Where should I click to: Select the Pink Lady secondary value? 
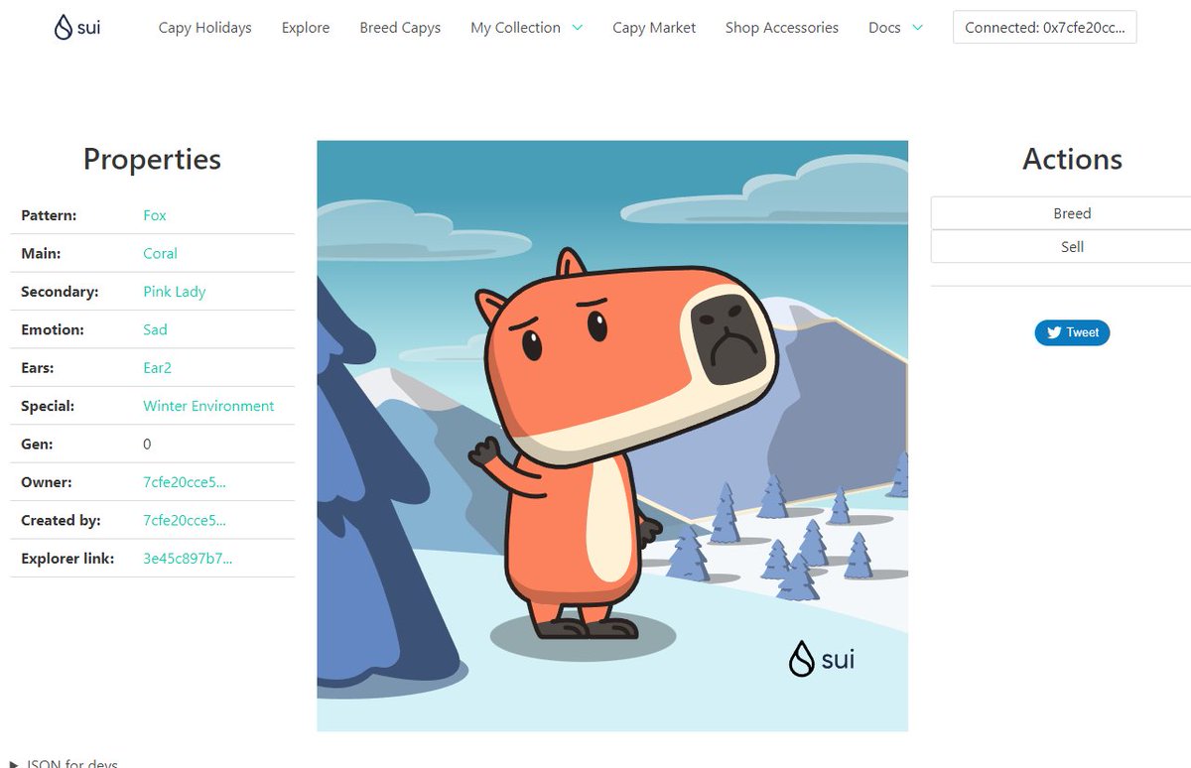(175, 292)
